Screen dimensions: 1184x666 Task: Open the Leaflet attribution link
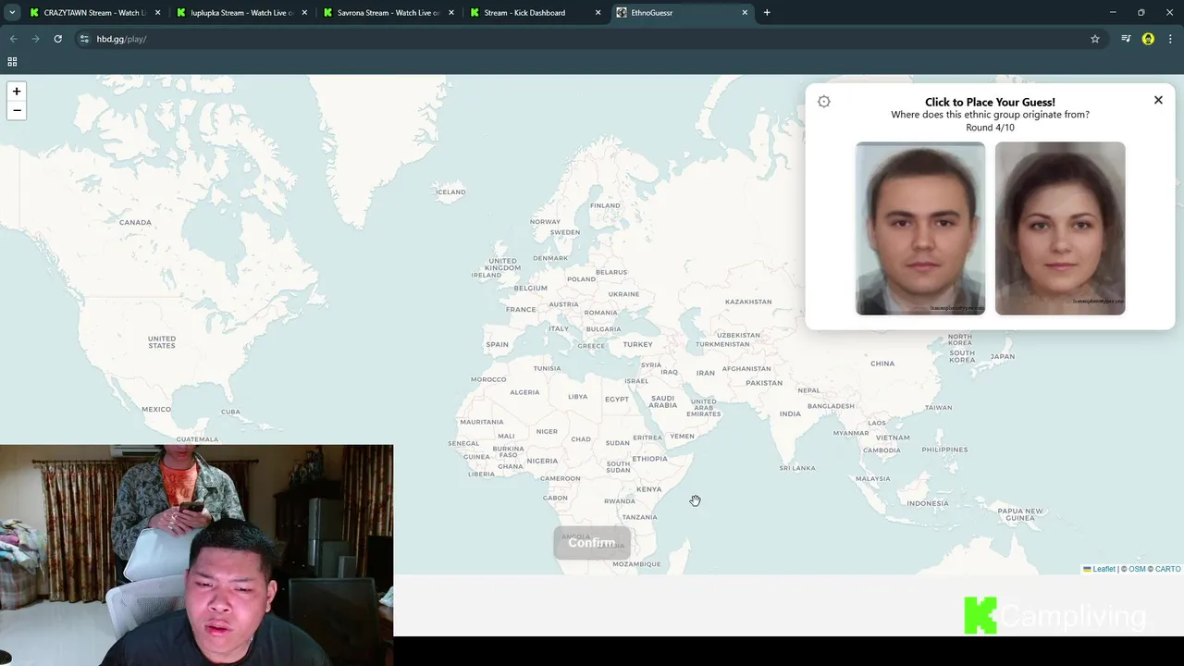click(1099, 569)
